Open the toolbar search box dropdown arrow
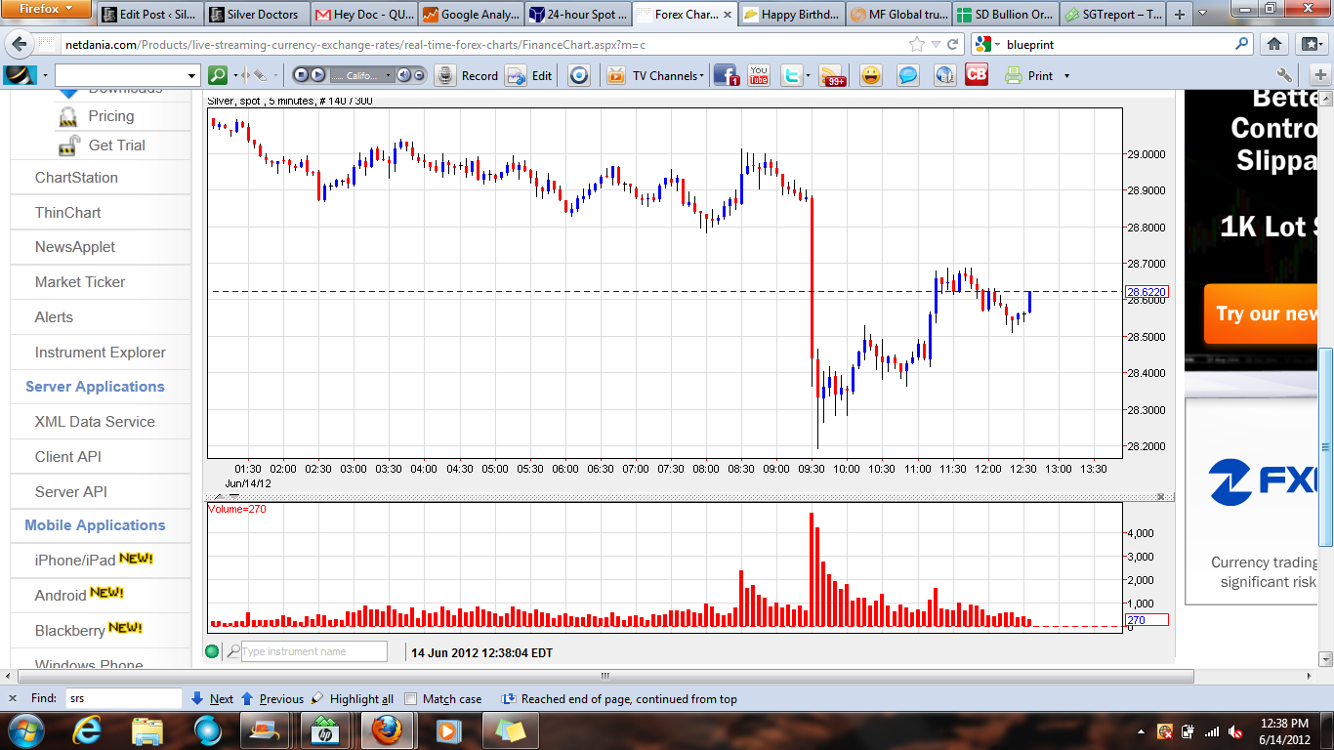Viewport: 1334px width, 750px height. pos(191,75)
